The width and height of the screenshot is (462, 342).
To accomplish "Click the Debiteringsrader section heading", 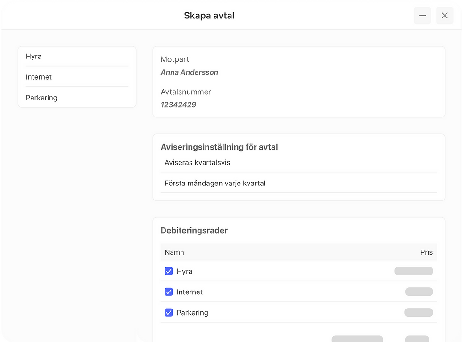I will (x=194, y=231).
